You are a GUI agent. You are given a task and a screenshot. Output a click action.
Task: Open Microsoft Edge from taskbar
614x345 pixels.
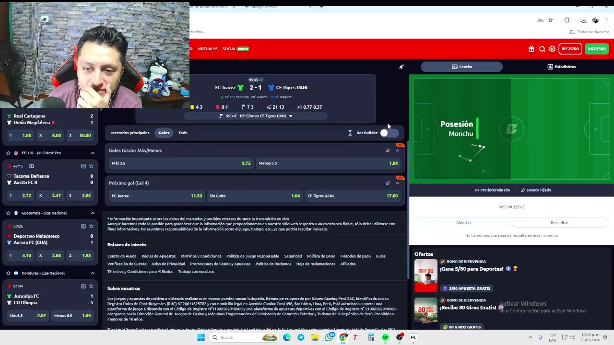point(287,337)
